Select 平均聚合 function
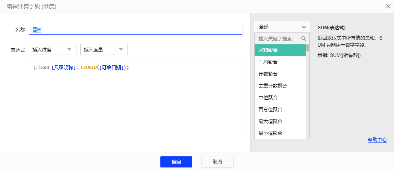Viewport: 394px width, 171px height. click(x=280, y=62)
